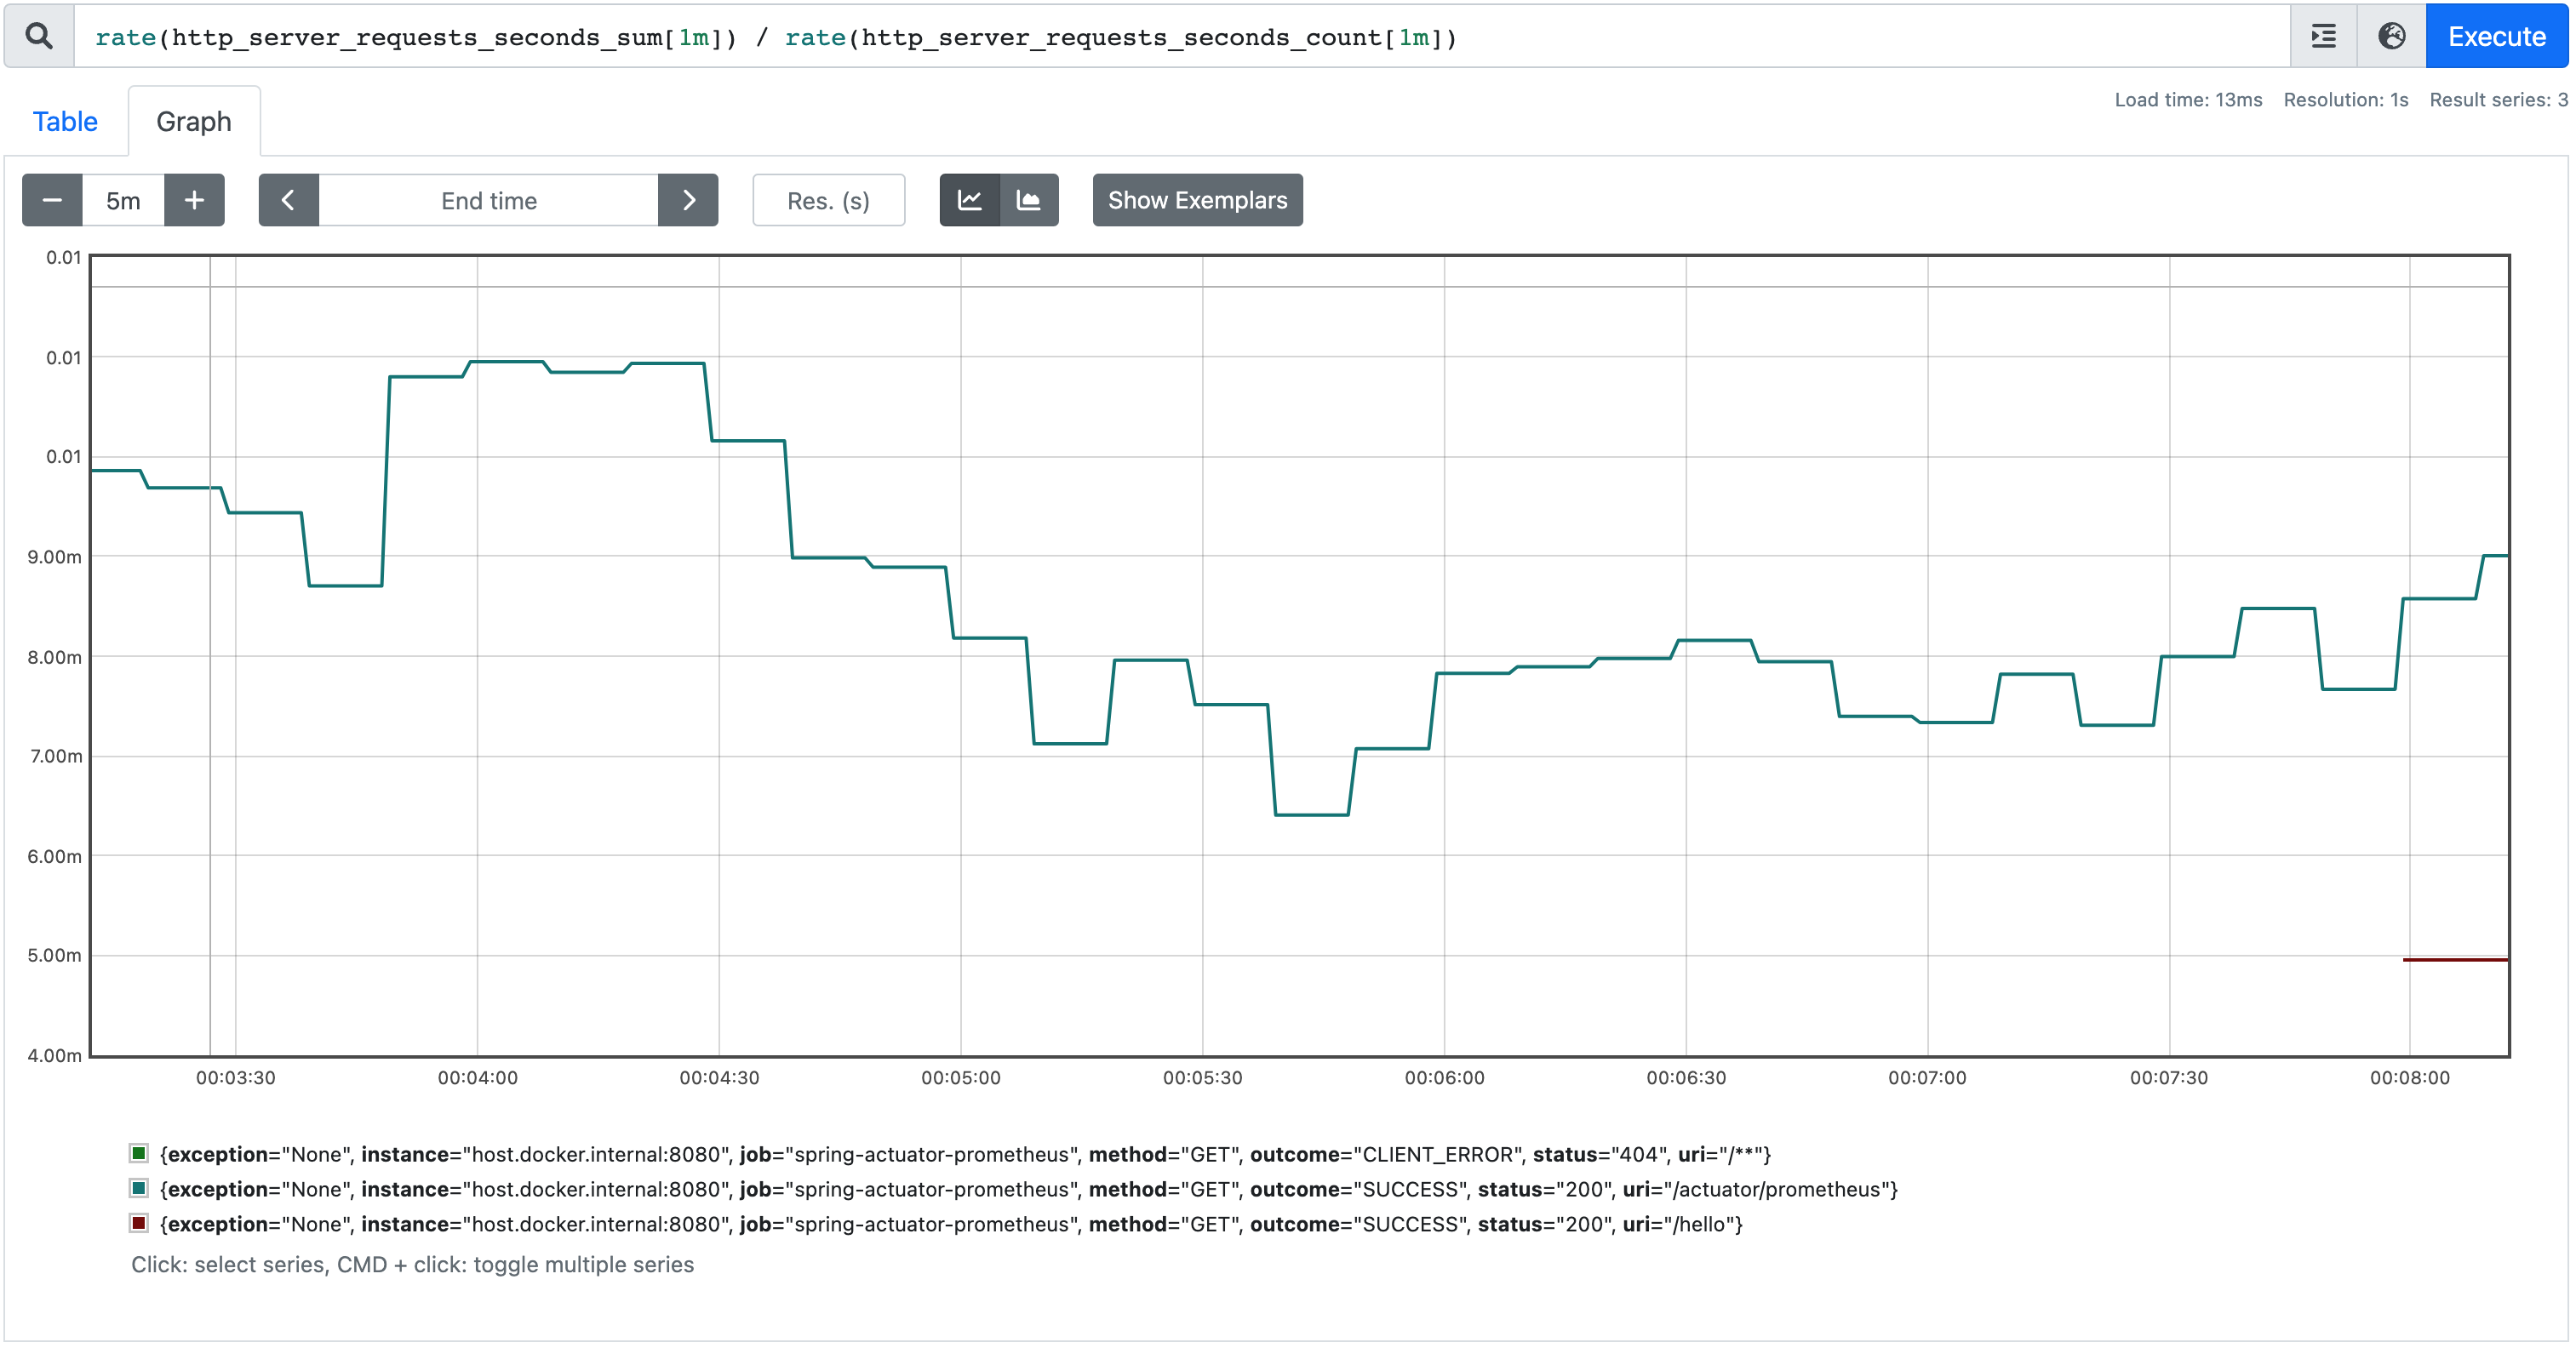Click the 00:06:30 x-axis label
This screenshot has height=1348, width=2576.
pos(1686,1078)
